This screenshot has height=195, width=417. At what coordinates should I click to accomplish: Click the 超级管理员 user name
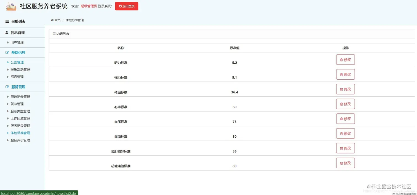(x=89, y=6)
